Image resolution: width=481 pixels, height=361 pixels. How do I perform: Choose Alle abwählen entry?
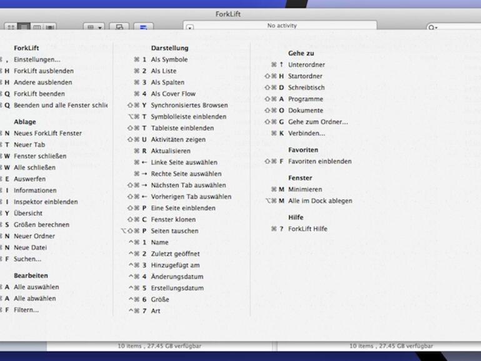pyautogui.click(x=34, y=299)
